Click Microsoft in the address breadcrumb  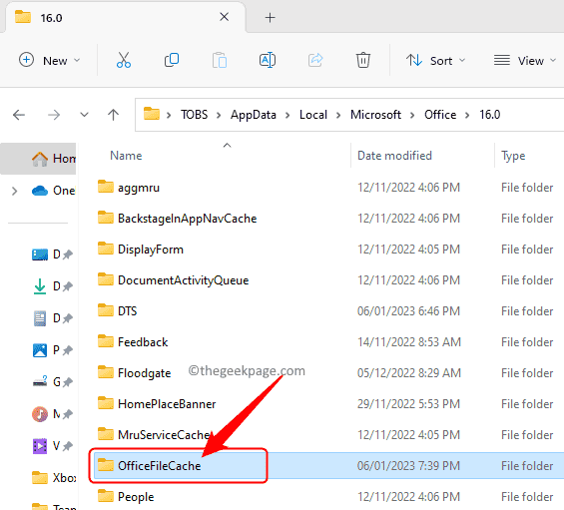tap(375, 115)
